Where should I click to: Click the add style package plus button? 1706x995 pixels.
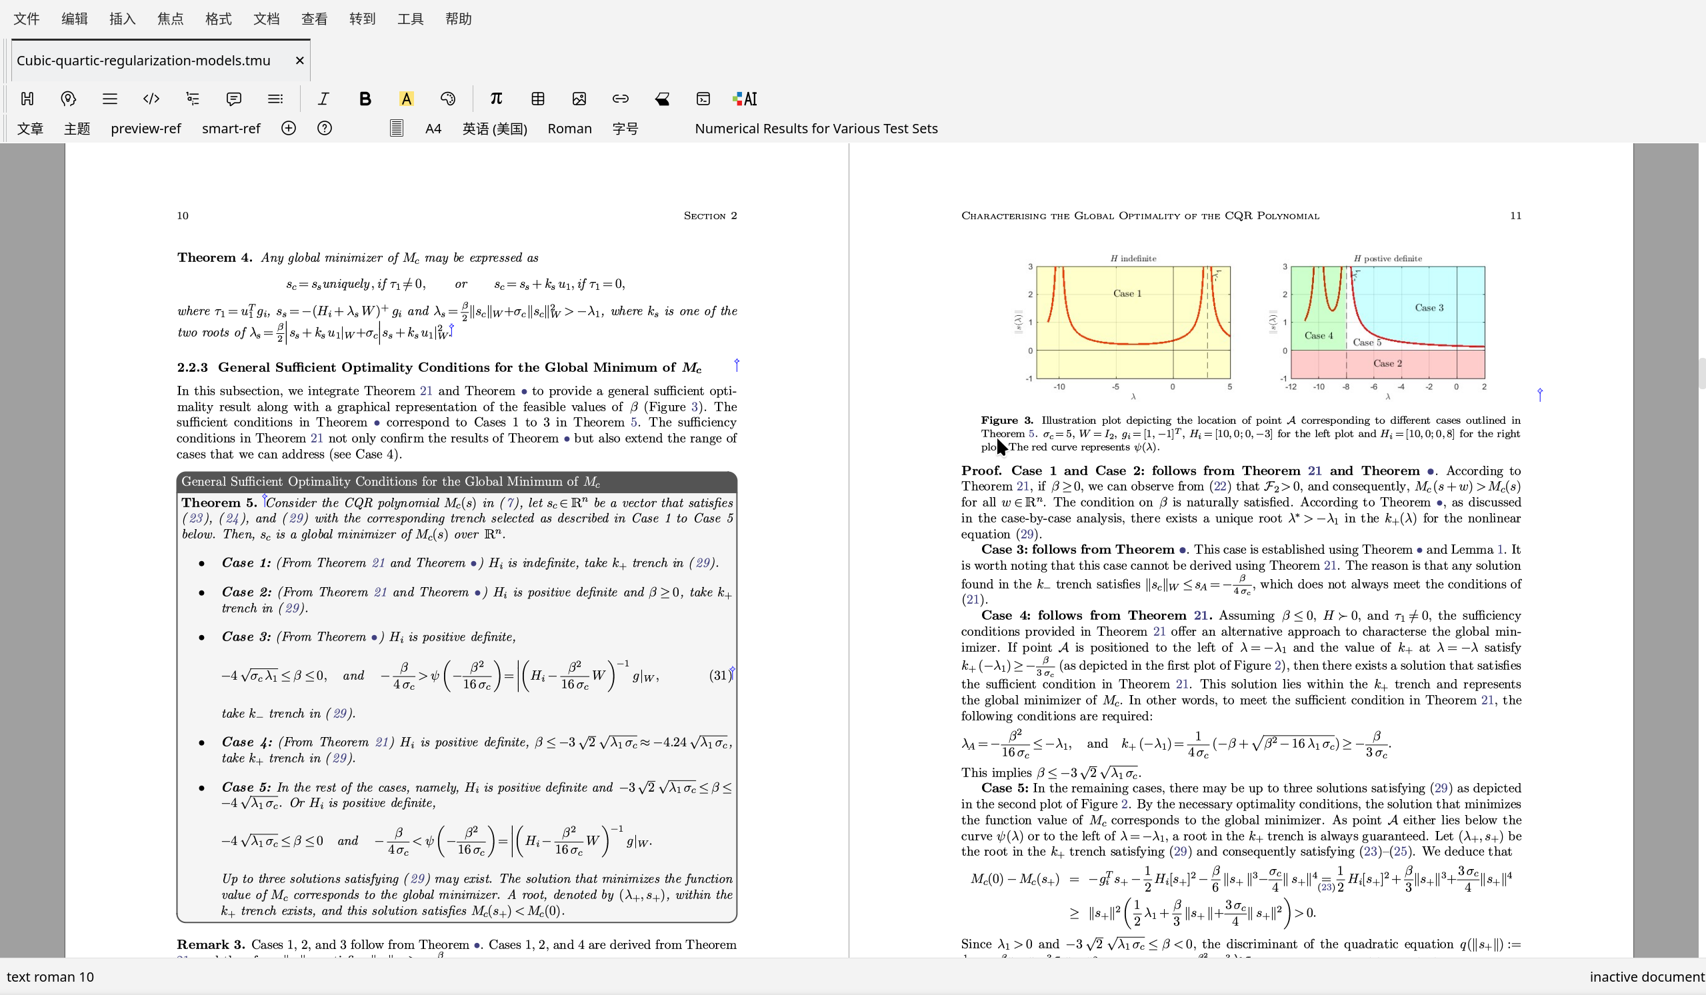pyautogui.click(x=289, y=129)
